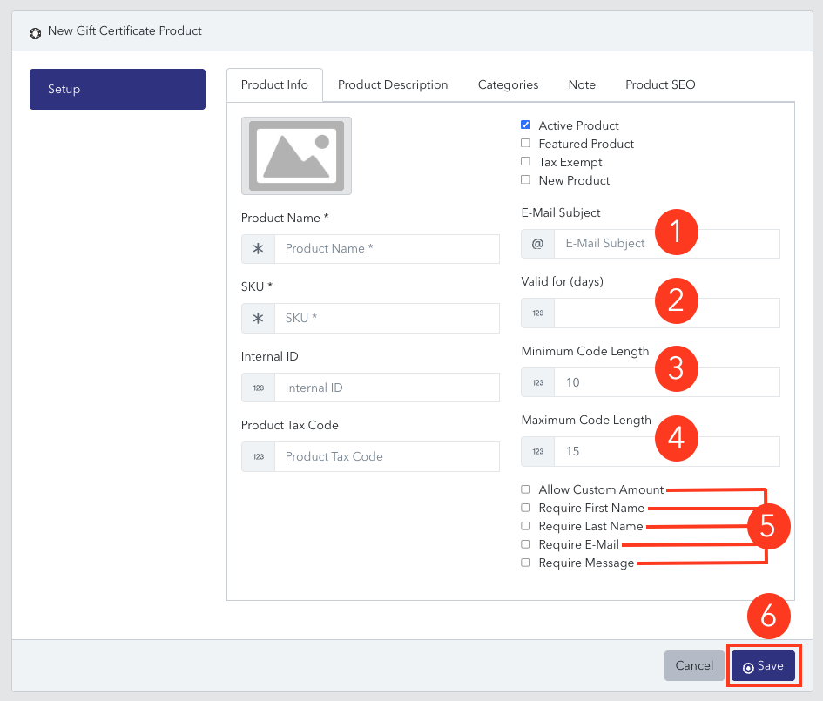Open the Product Description tab
Viewport: 823px width, 701px height.
click(393, 85)
